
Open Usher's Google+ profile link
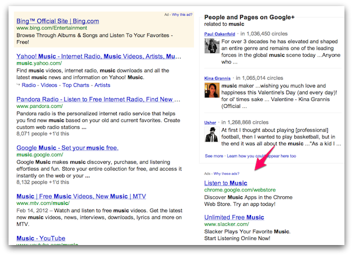(x=210, y=123)
